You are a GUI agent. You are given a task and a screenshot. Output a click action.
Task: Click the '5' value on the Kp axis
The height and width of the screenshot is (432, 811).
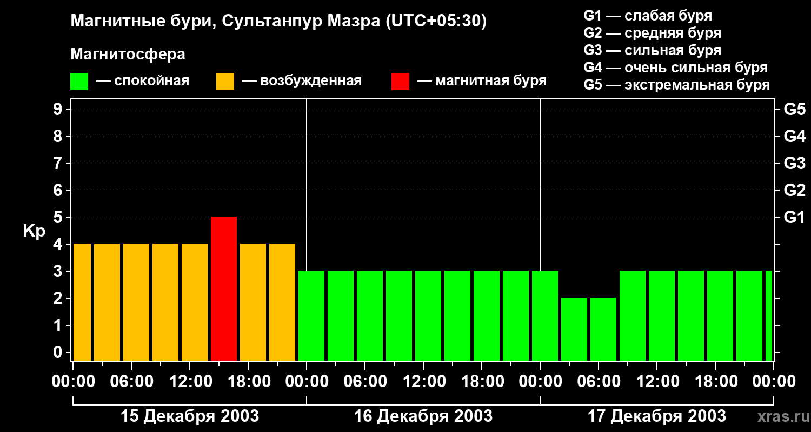click(x=59, y=217)
